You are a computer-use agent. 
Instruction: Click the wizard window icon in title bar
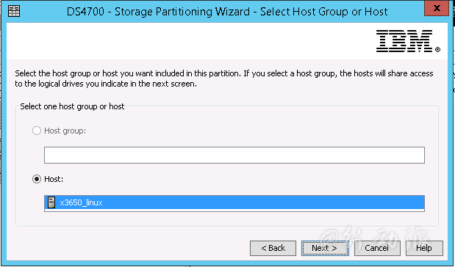tap(14, 11)
